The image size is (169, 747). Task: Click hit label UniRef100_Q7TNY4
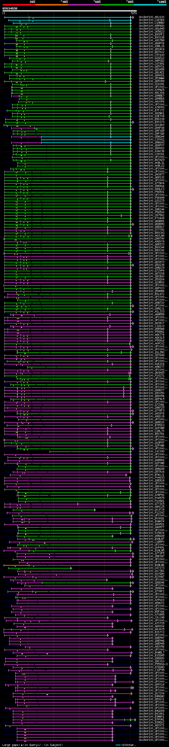click(152, 183)
